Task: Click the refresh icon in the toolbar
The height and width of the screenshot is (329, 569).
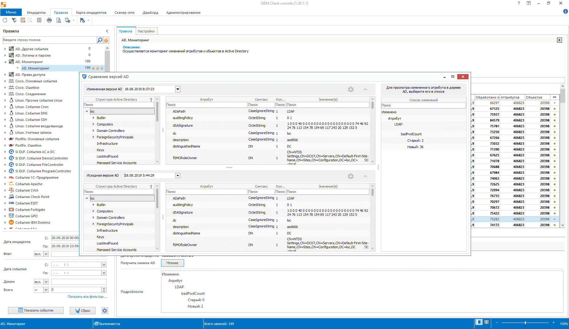Action: tap(5, 20)
